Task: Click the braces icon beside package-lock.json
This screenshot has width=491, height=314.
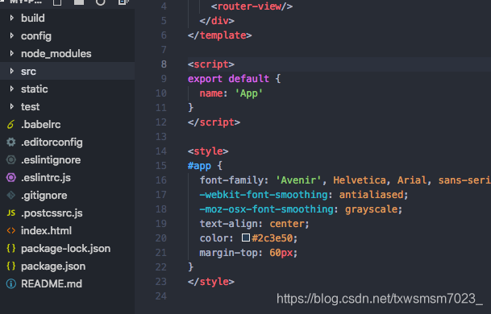Action: click(x=11, y=248)
